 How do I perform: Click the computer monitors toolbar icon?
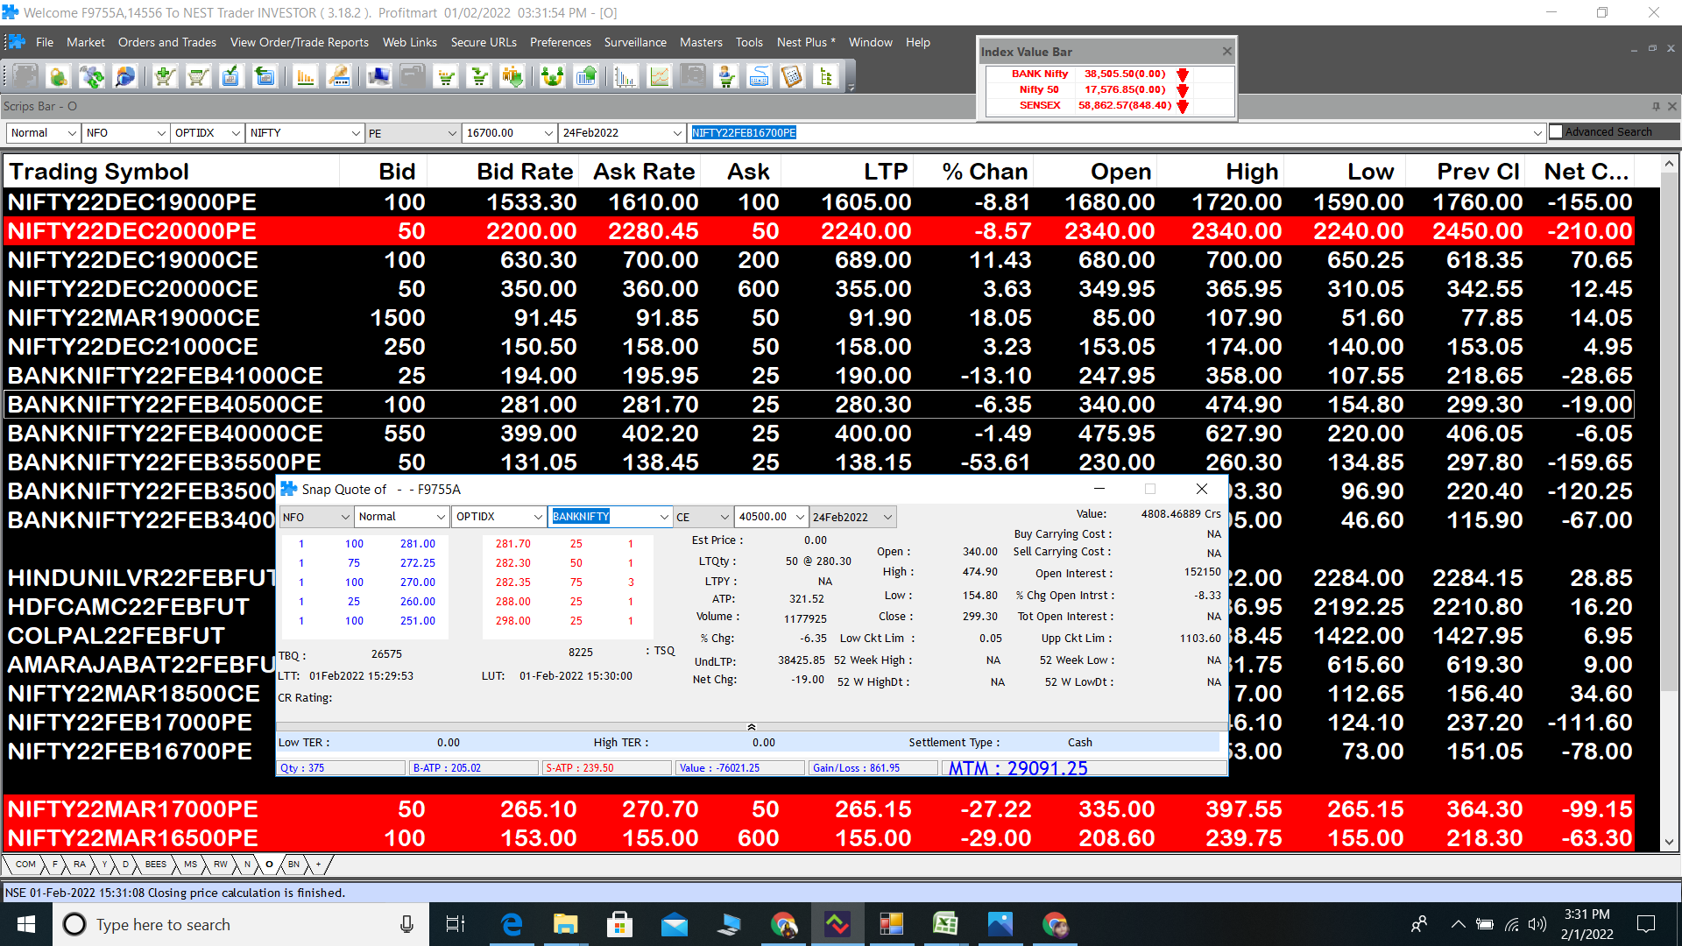(x=378, y=77)
